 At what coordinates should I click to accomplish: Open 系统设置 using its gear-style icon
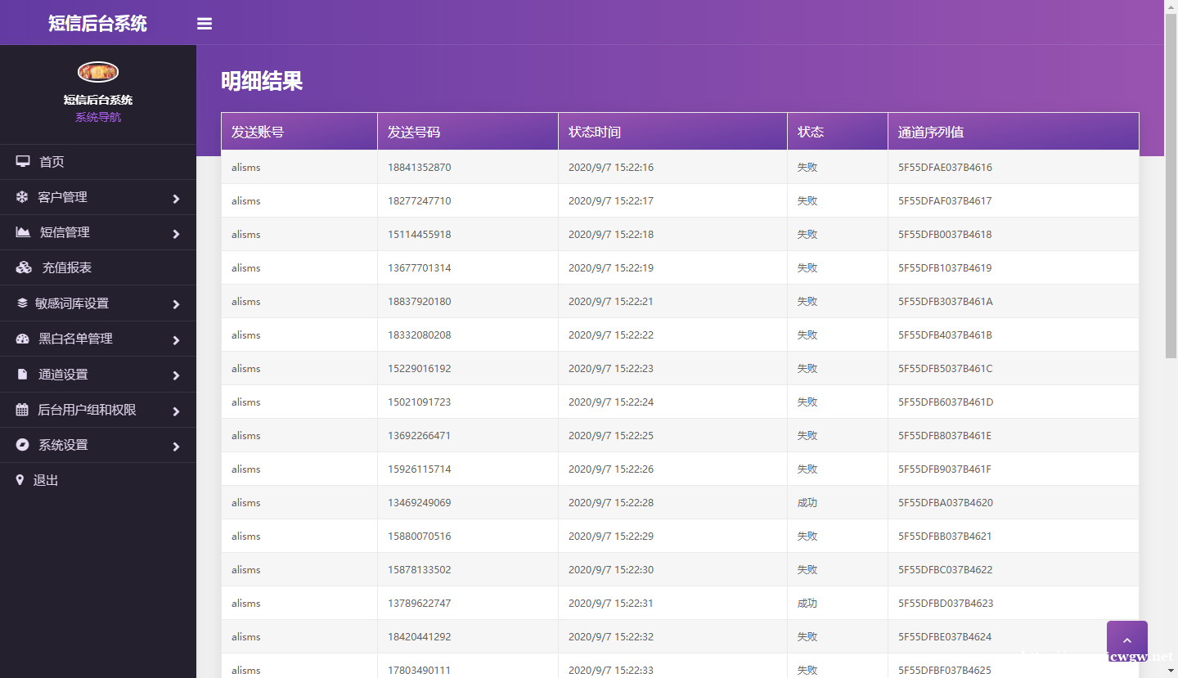[x=22, y=445]
